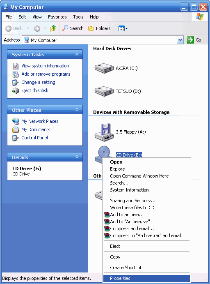210x284 pixels.
Task: Open the Search toolbar button
Action: 73,28
